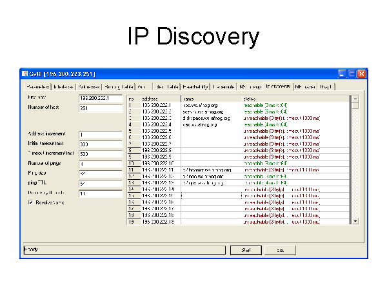Focus the Number of pings field
This screenshot has width=387, height=290.
pyautogui.click(x=100, y=164)
